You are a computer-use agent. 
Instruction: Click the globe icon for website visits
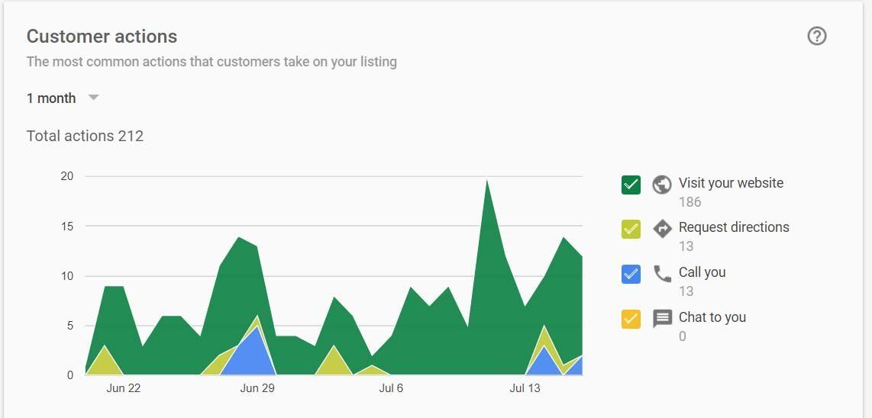[x=662, y=184]
